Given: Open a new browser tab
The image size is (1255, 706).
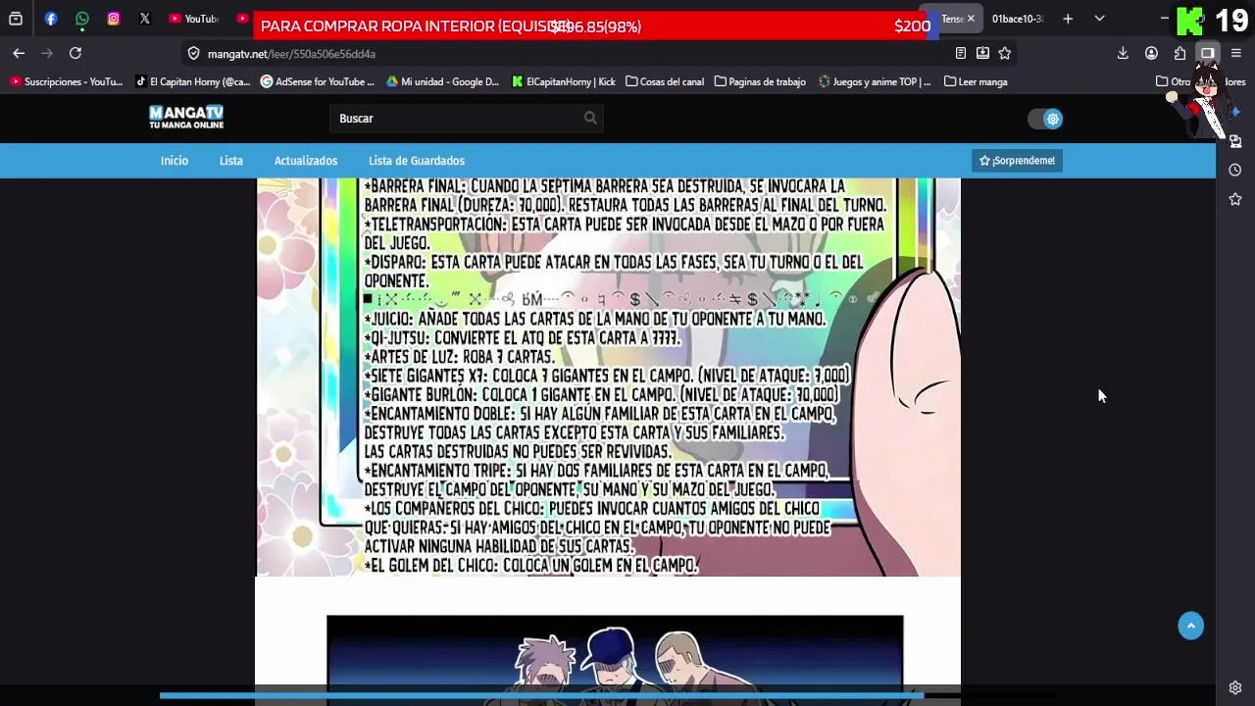Looking at the screenshot, I should (x=1068, y=19).
